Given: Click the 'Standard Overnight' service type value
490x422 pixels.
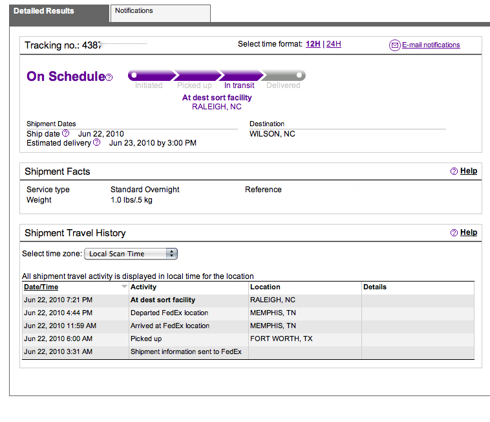Looking at the screenshot, I should pos(145,190).
